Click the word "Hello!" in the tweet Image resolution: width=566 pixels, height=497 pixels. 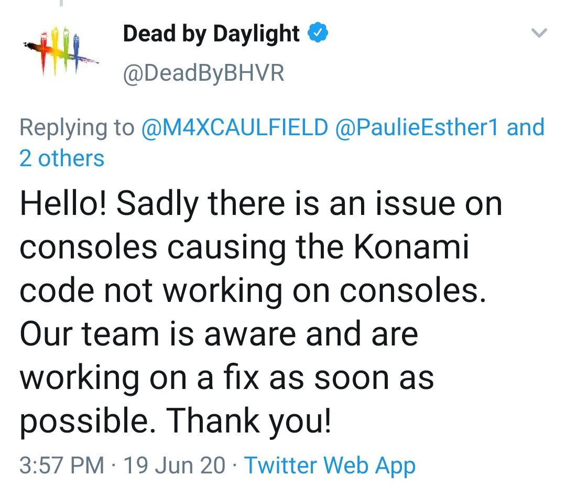63,203
